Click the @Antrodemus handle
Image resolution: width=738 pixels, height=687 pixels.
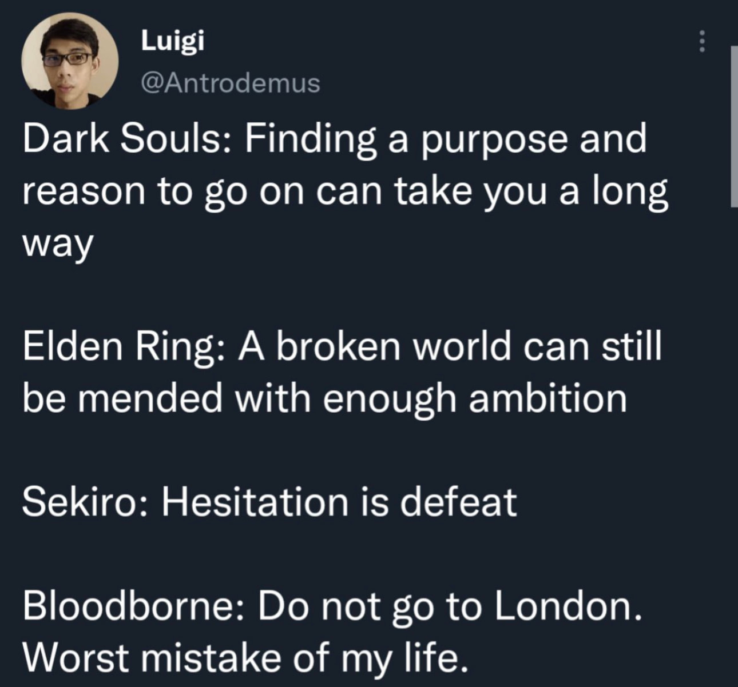(230, 83)
